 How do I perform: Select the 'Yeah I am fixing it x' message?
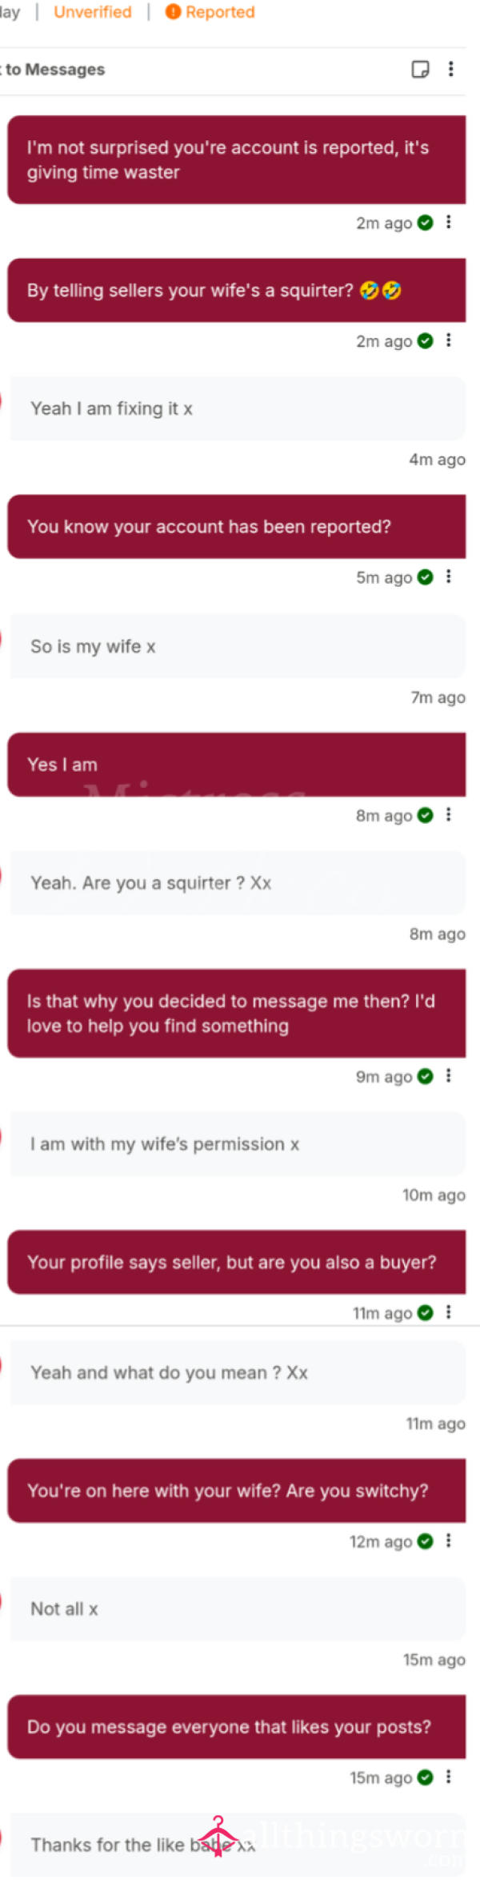click(238, 408)
